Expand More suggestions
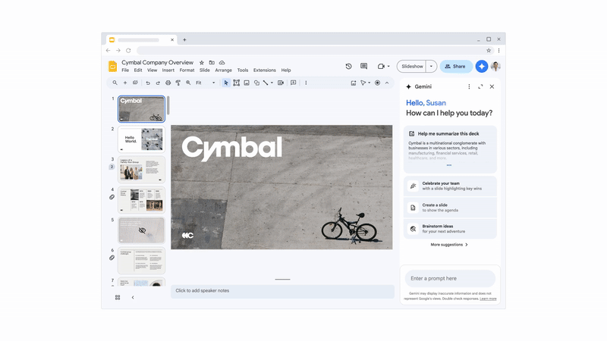The height and width of the screenshot is (341, 607). pos(449,245)
